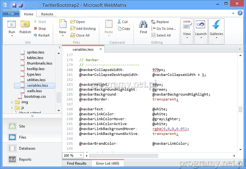Open the File menu tab
This screenshot has width=246, height=169.
pyautogui.click(x=11, y=14)
